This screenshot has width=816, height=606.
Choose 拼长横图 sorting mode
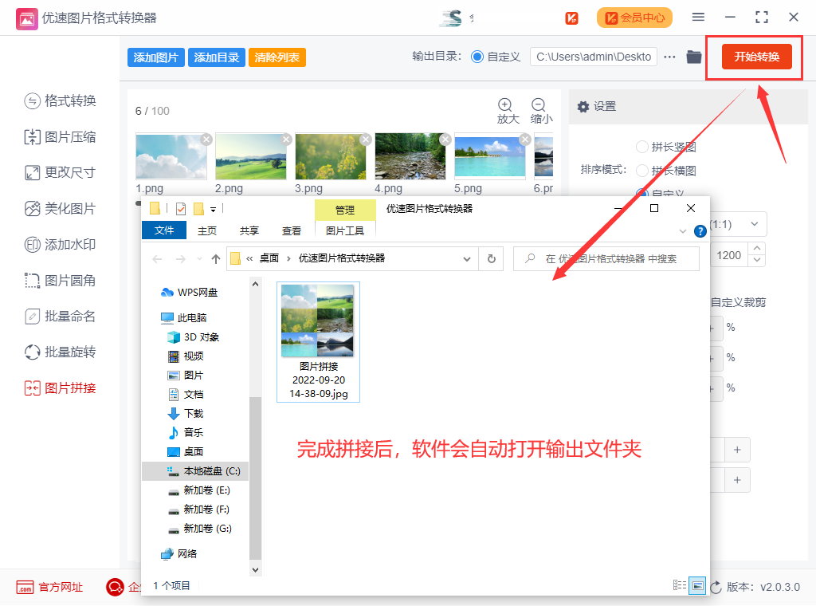pos(641,171)
